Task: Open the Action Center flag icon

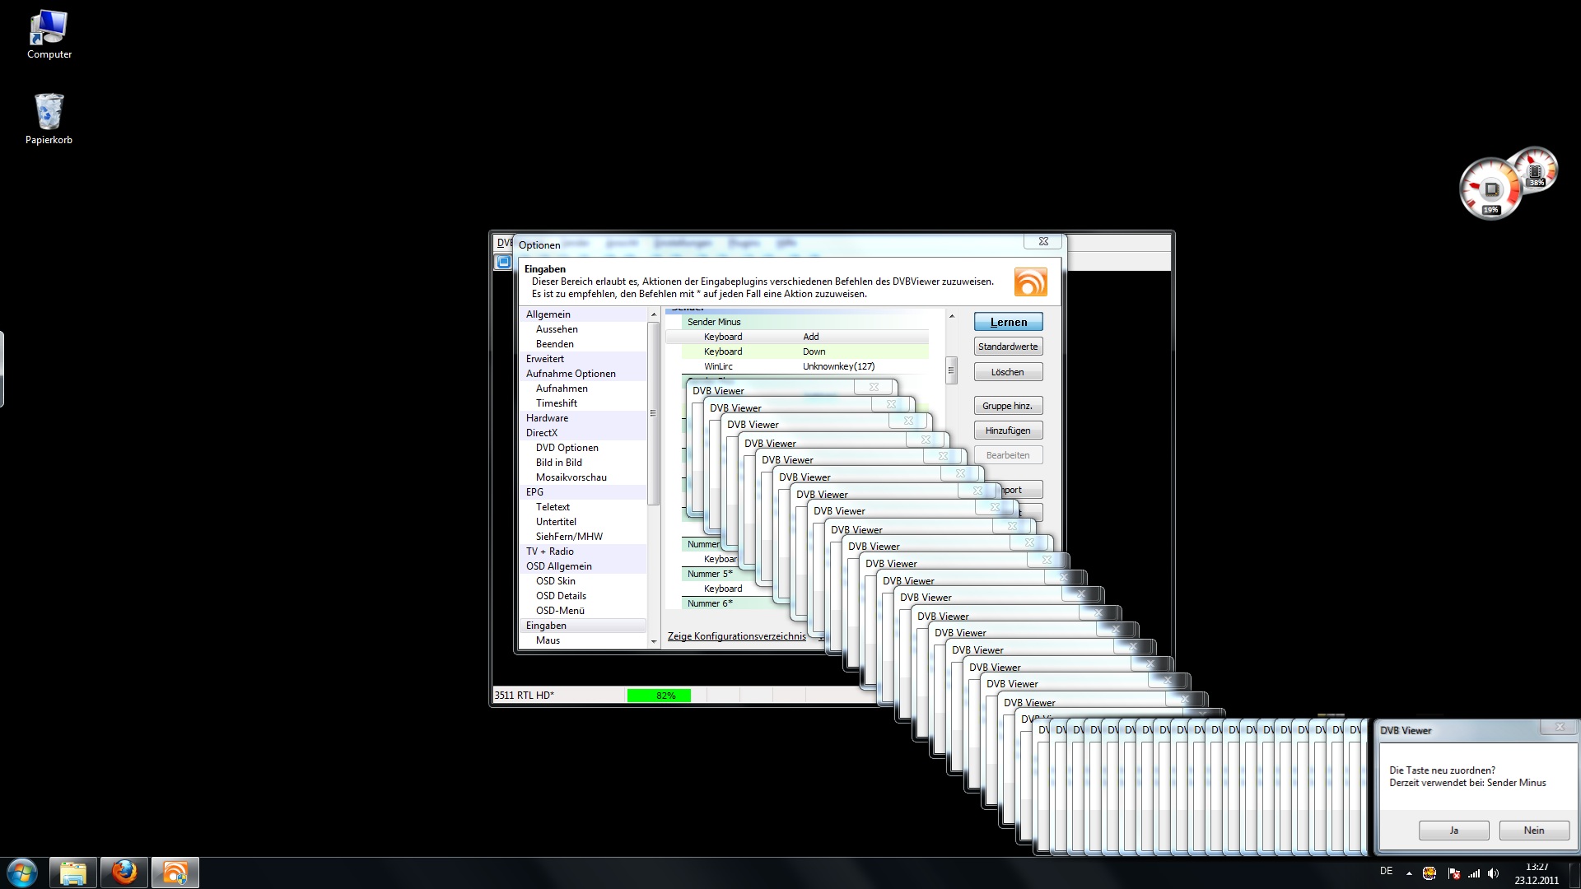Action: click(1453, 873)
